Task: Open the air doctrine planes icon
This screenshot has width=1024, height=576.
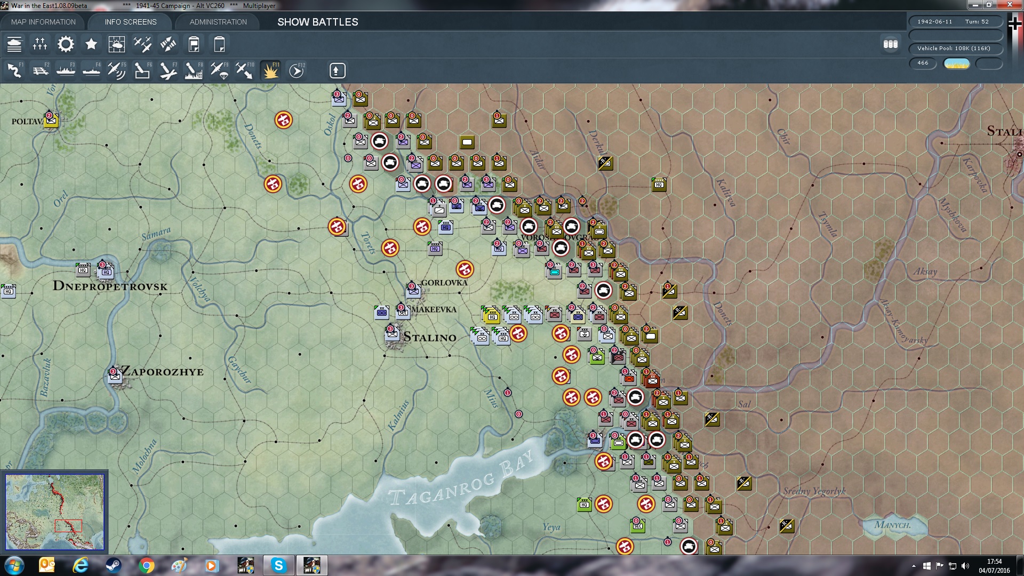Action: click(142, 44)
